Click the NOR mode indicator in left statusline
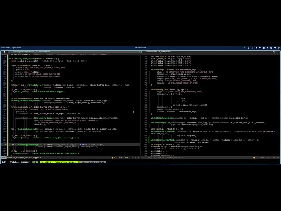The image size is (281, 211). 4,158
